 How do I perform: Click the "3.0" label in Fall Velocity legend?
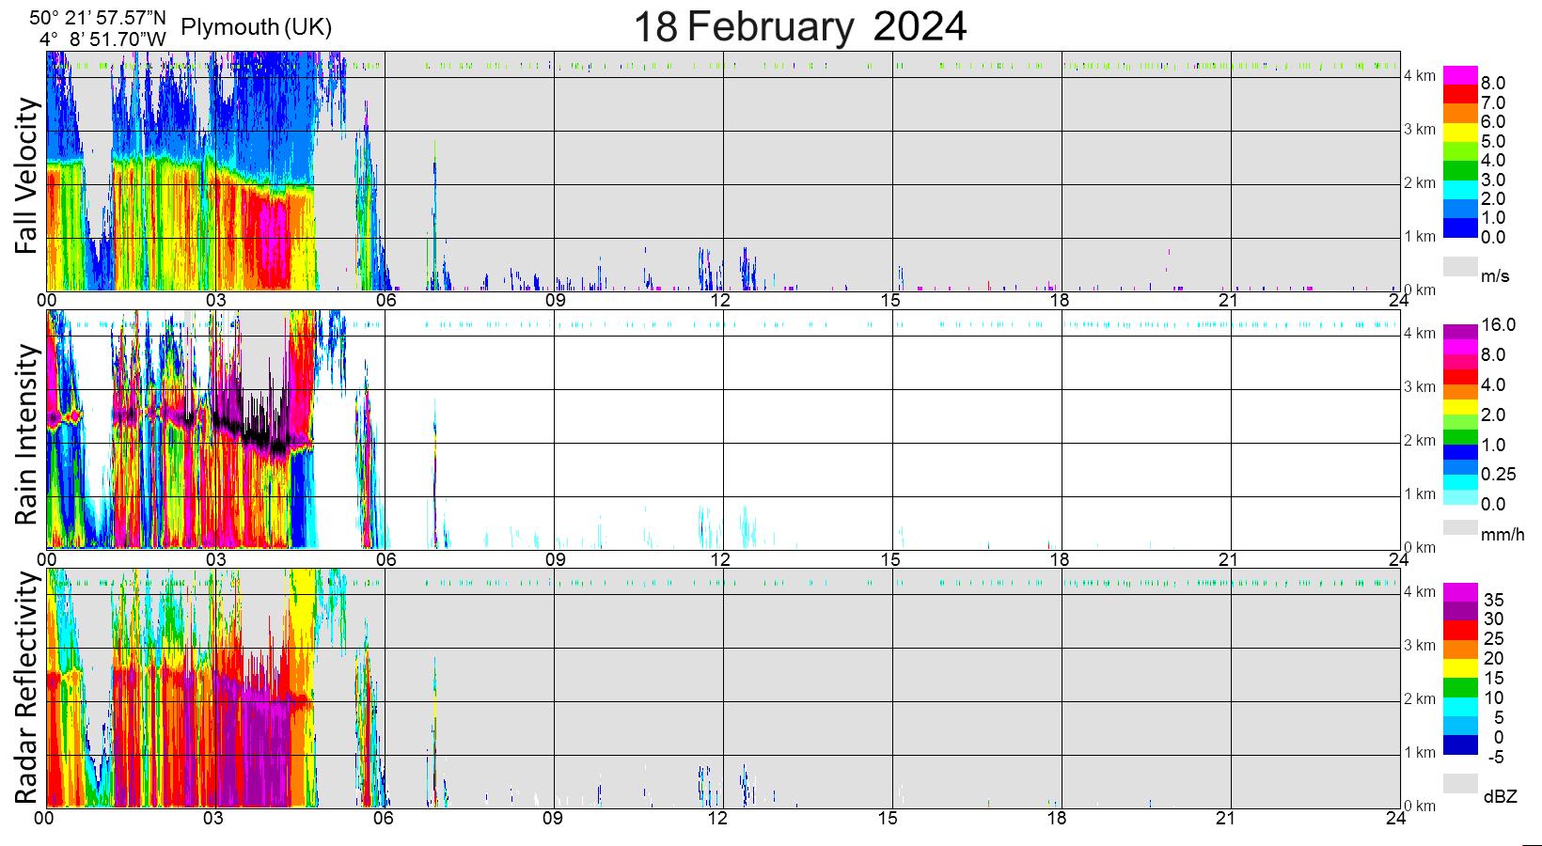1493,180
